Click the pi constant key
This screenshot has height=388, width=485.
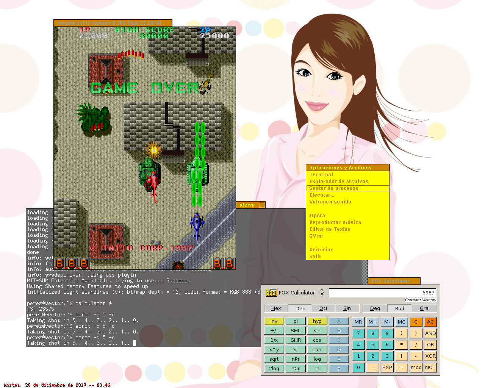(296, 321)
